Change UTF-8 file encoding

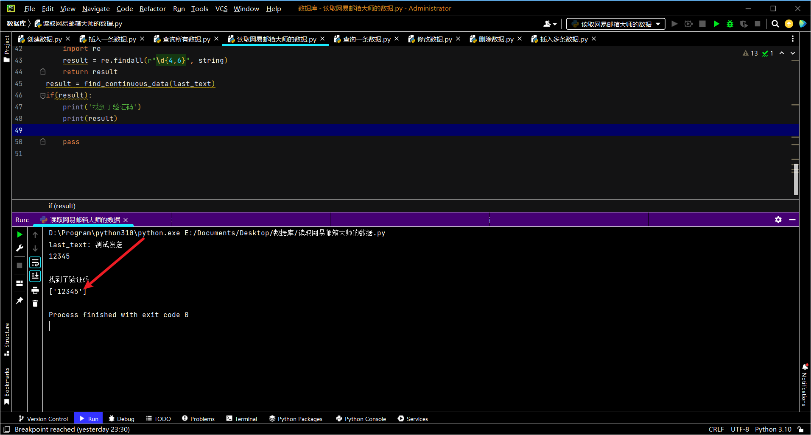(x=740, y=429)
